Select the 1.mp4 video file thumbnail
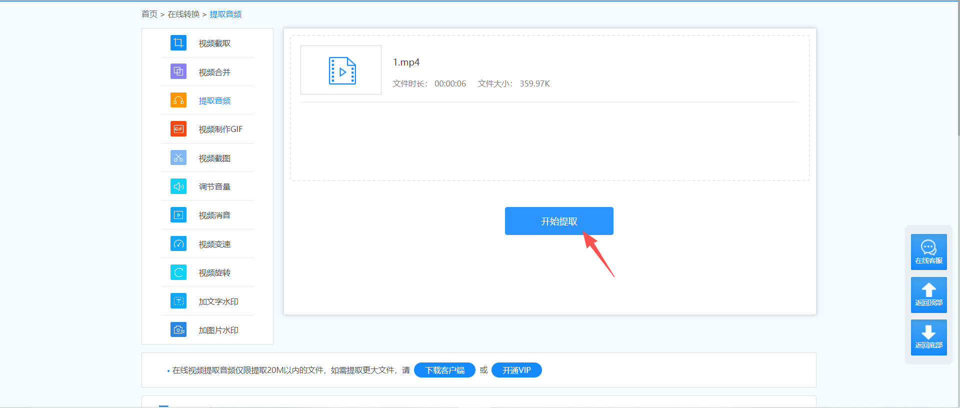 (x=341, y=70)
